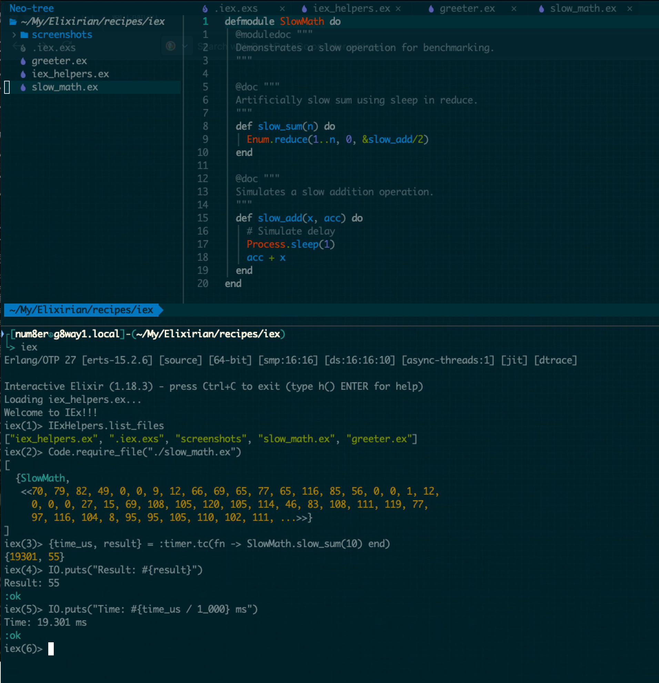
Task: Click the .iex.exs file icon in tree
Action: coord(23,48)
